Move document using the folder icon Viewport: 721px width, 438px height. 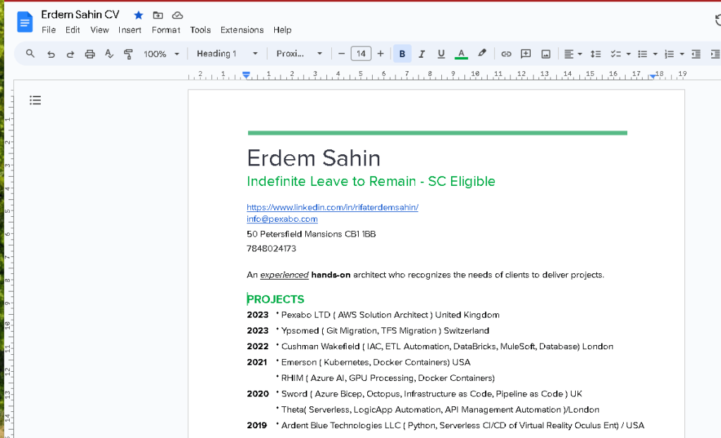[158, 15]
